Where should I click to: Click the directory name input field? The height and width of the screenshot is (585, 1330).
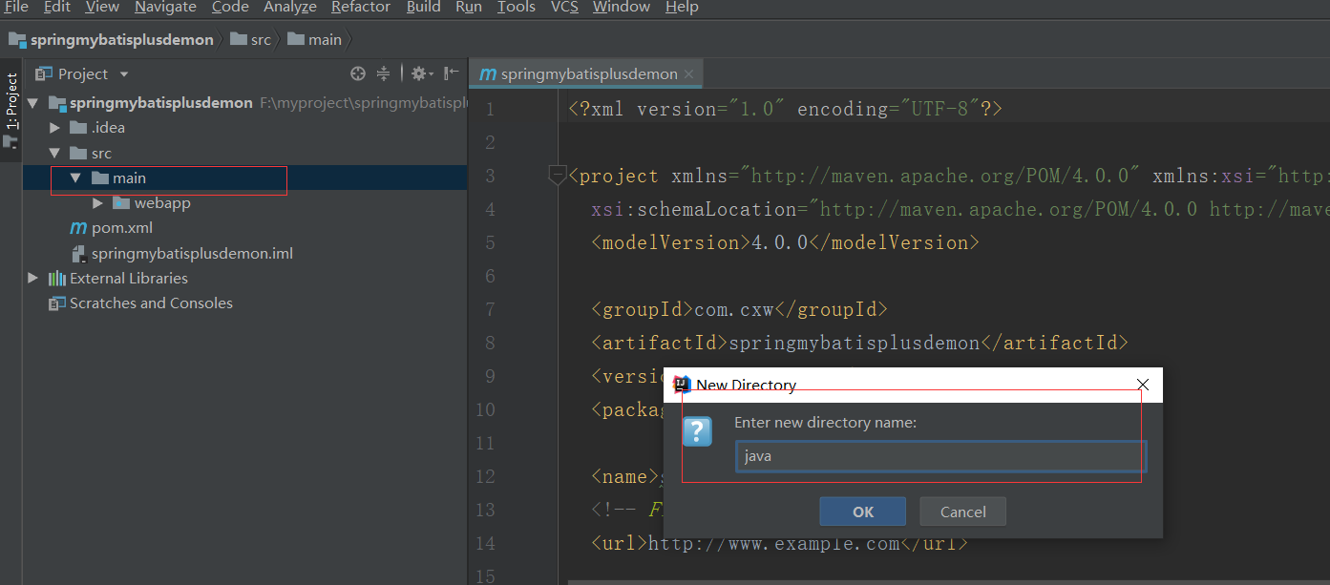(x=939, y=456)
